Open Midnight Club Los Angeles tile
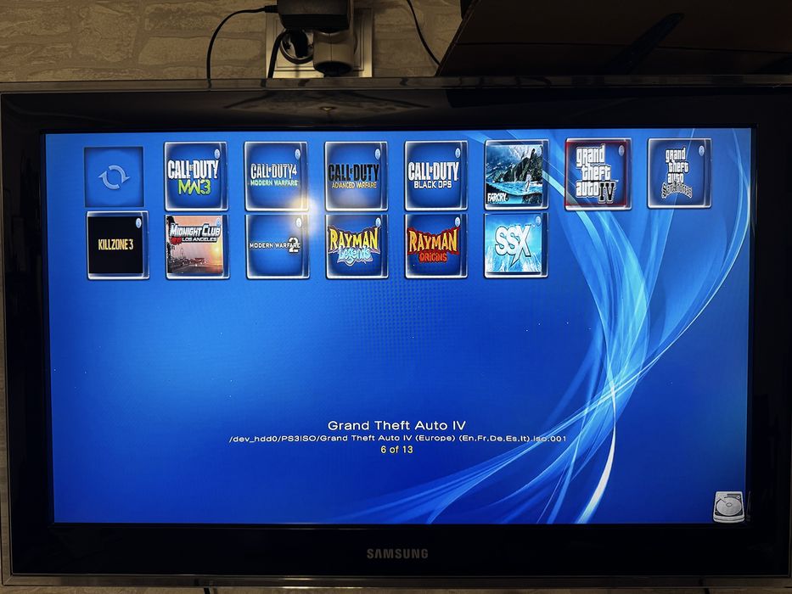 [x=197, y=246]
